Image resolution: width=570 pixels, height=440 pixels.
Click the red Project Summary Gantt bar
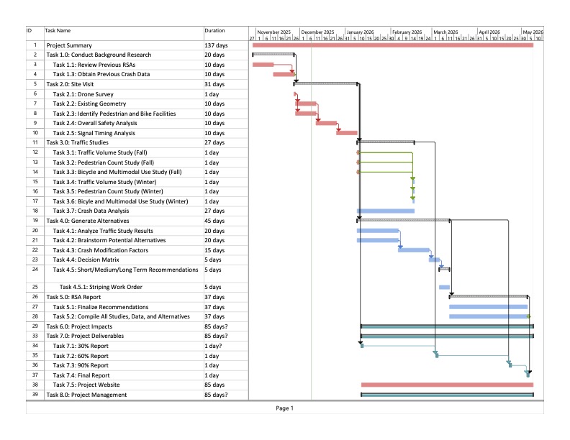(392, 45)
